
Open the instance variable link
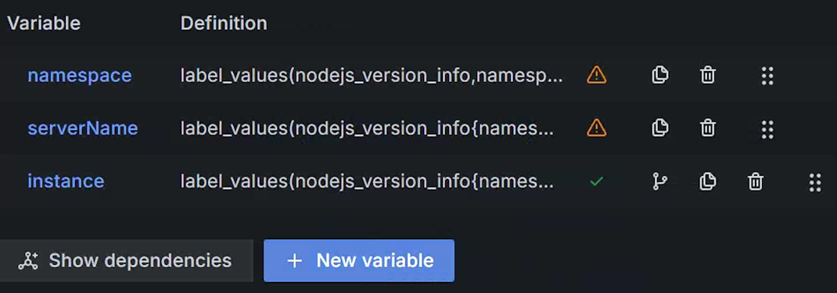point(66,181)
